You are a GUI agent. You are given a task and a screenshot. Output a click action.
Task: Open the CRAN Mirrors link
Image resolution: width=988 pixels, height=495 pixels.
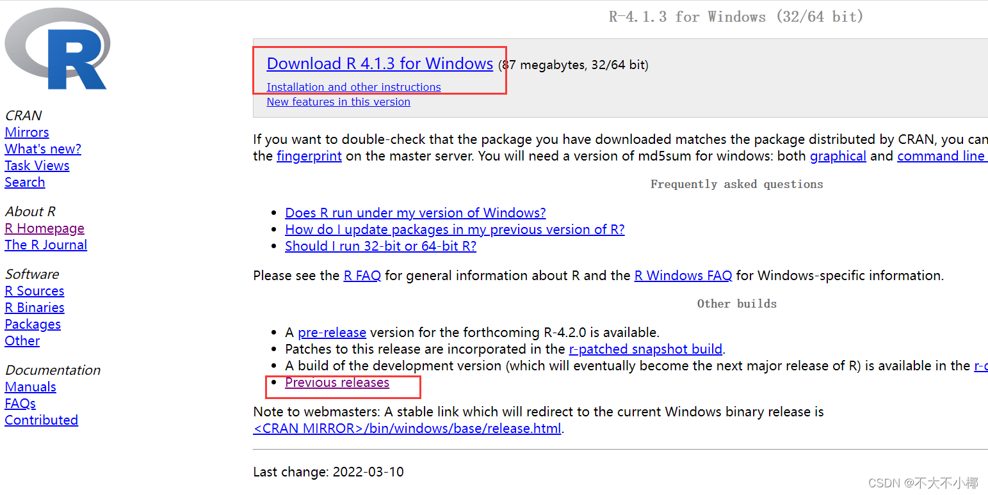(x=27, y=132)
